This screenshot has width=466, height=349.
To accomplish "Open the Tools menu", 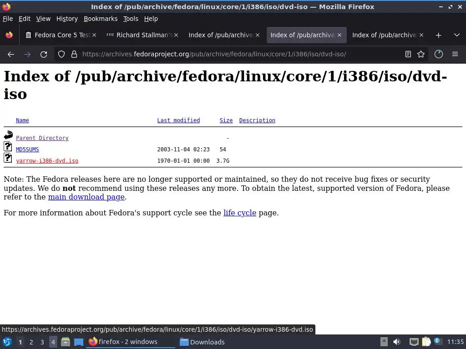I will pyautogui.click(x=131, y=19).
